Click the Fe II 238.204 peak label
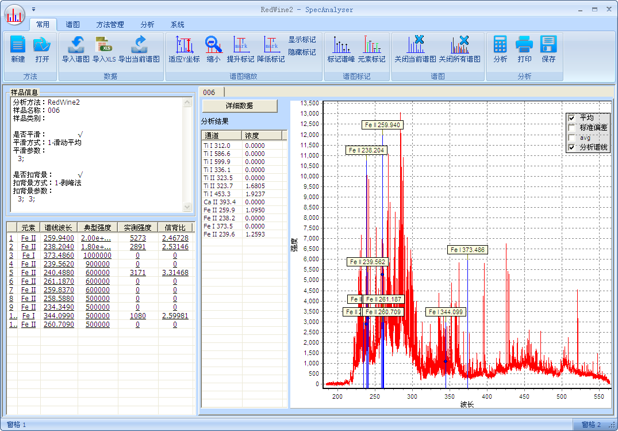This screenshot has height=431, width=618. pos(367,150)
